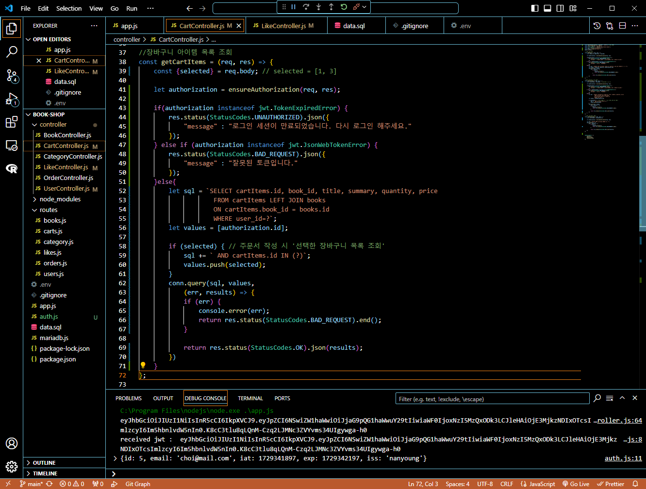This screenshot has width=646, height=489.
Task: Show the code action lightbulb
Action: point(143,365)
